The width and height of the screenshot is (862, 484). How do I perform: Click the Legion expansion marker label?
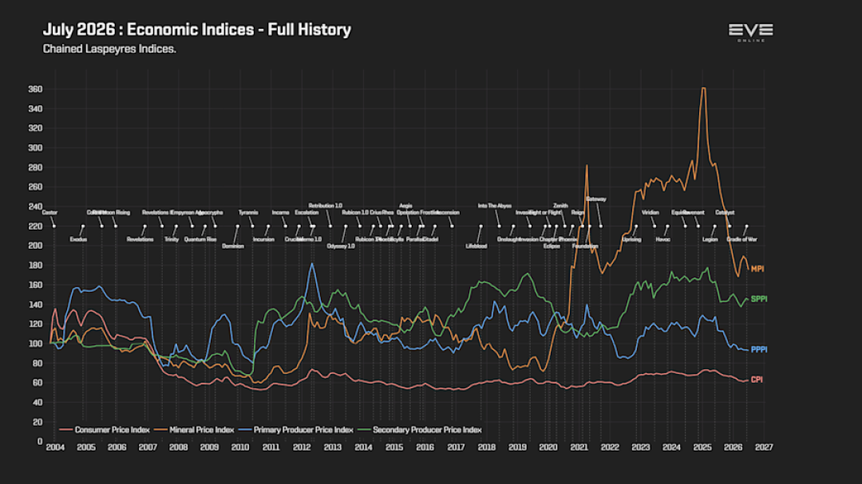click(x=710, y=239)
